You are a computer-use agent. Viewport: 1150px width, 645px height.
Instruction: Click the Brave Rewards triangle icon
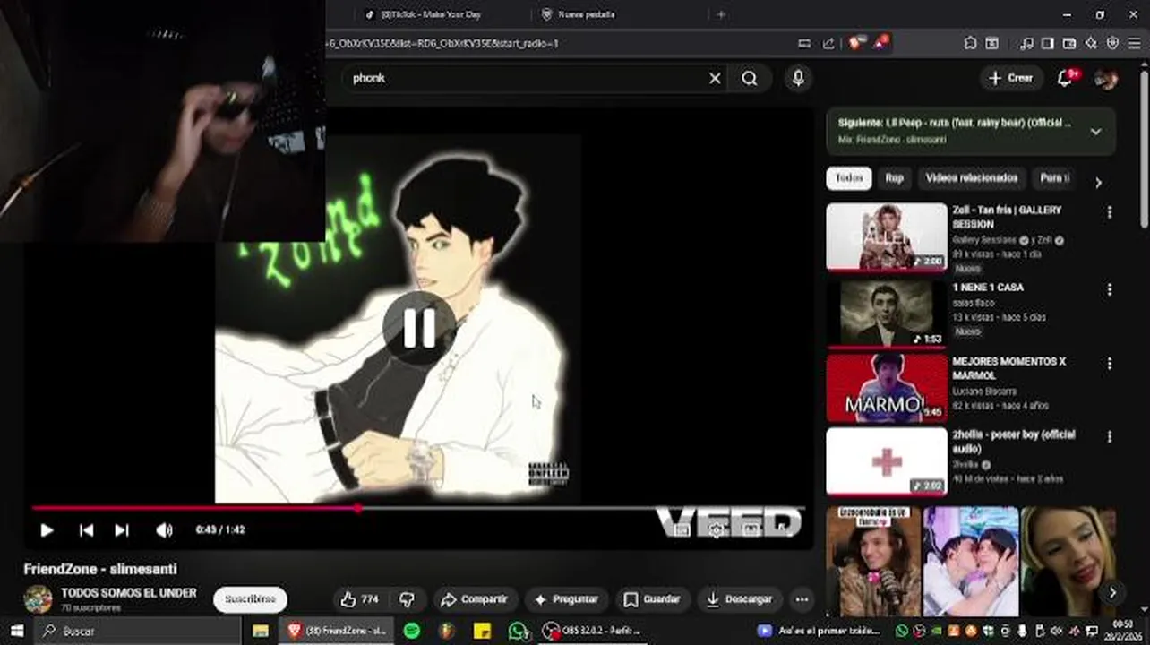(882, 42)
